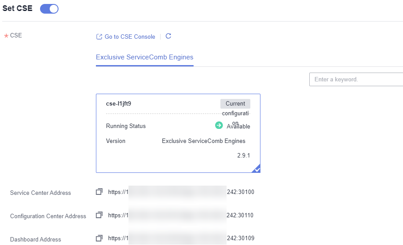
Task: Copy the Configuration Center Address
Action: 99,215
